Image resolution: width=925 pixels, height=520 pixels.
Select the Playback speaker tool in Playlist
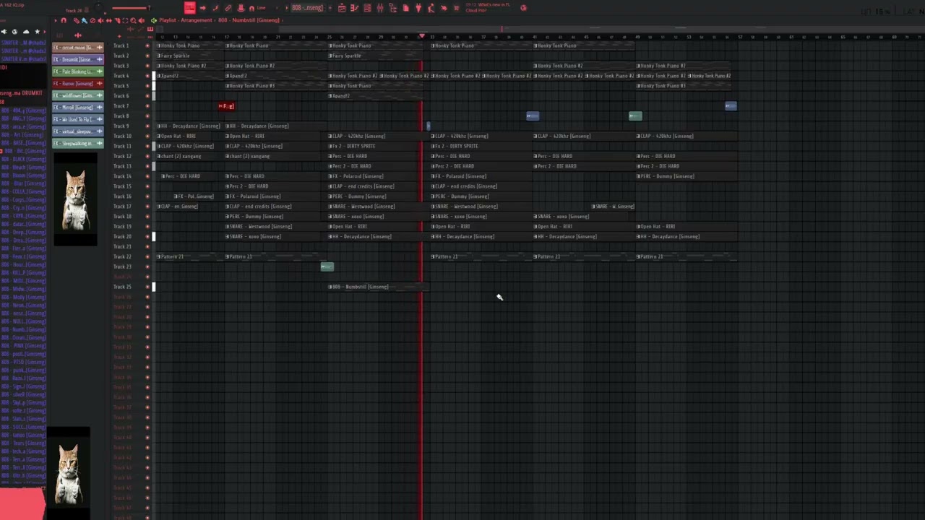141,20
